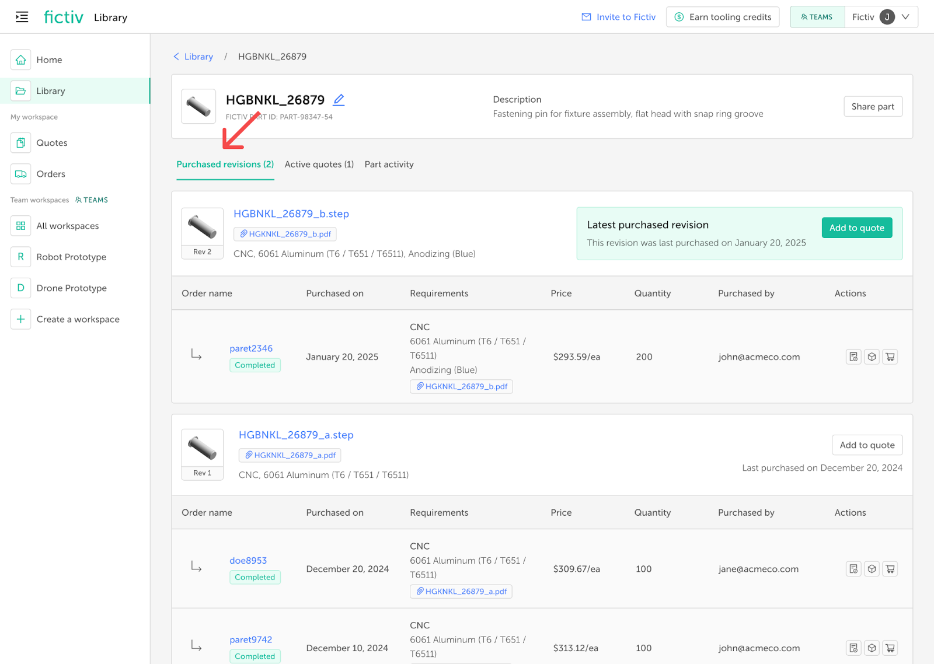Open Home from the sidebar
The width and height of the screenshot is (934, 664).
click(x=49, y=60)
